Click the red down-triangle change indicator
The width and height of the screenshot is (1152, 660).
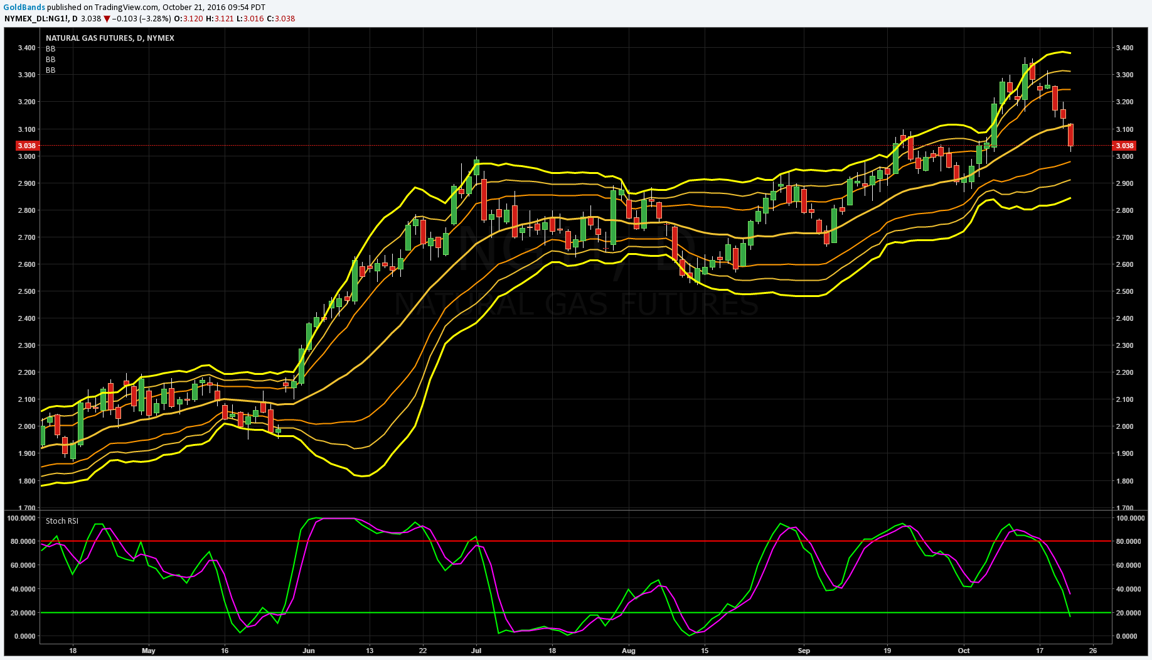[107, 19]
